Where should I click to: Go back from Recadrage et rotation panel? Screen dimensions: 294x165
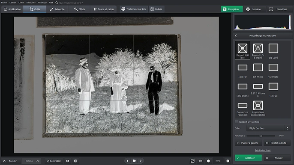coord(236,35)
